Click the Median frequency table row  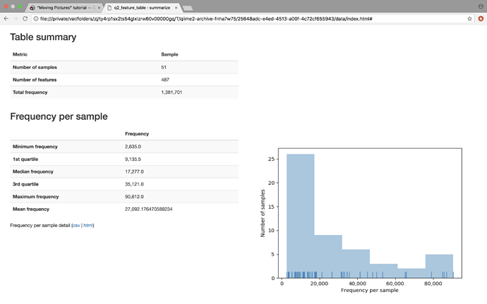click(x=124, y=171)
